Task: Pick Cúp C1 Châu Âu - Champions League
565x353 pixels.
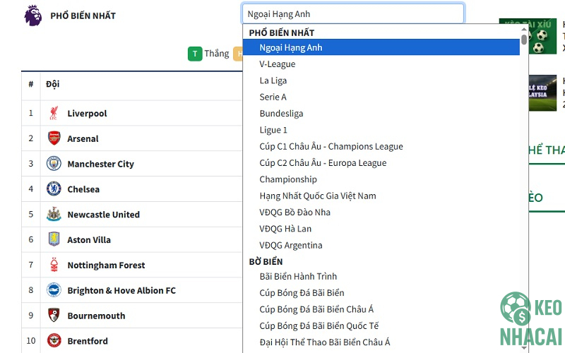Action: pos(331,147)
